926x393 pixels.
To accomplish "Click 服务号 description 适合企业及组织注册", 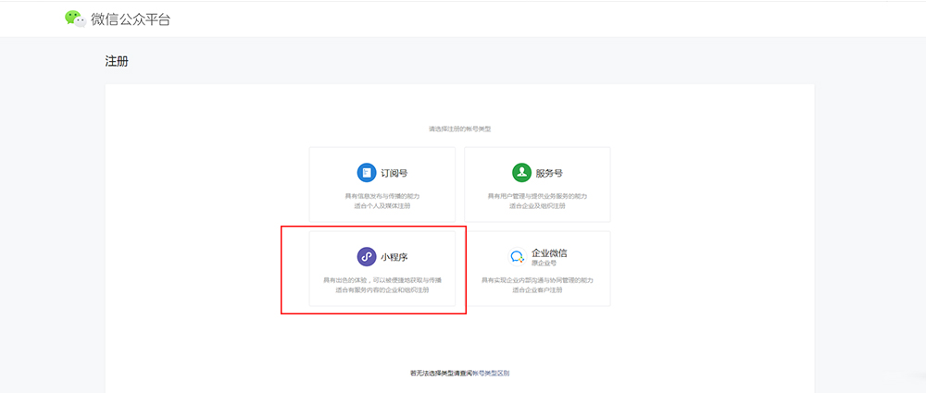I will 537,205.
